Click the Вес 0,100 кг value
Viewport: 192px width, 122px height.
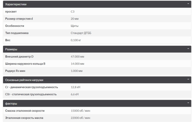click(76, 40)
